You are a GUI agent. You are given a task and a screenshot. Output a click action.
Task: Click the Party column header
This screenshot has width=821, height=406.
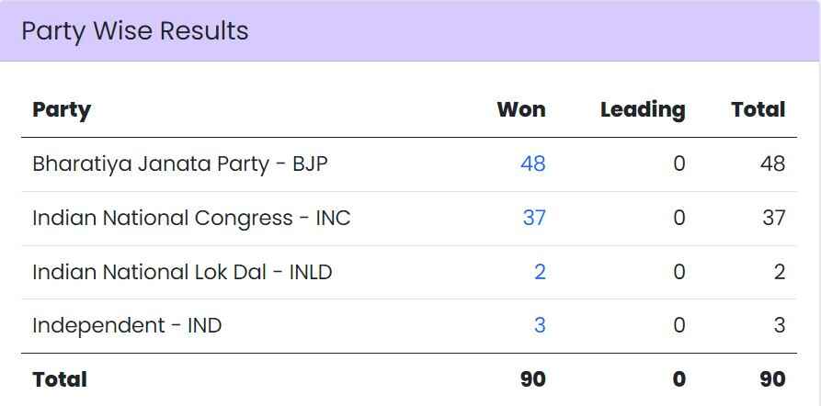click(62, 110)
